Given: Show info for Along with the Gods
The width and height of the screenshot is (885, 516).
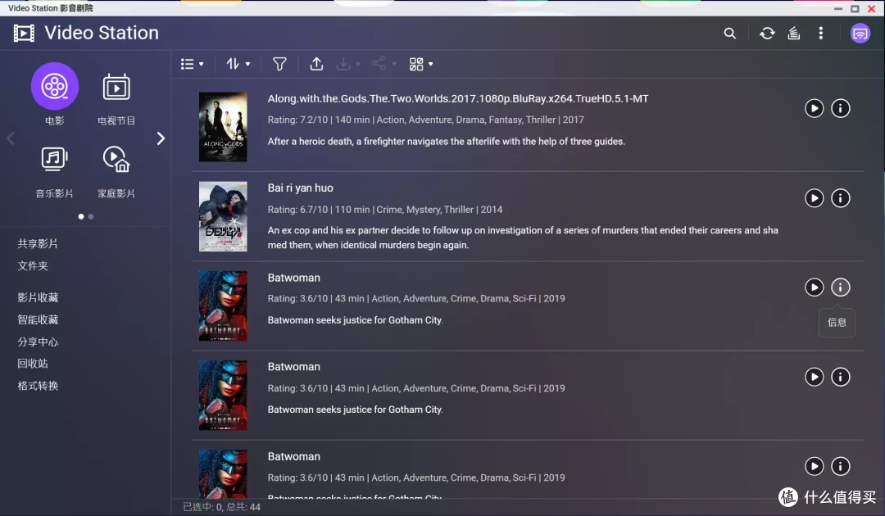Looking at the screenshot, I should click(x=841, y=108).
